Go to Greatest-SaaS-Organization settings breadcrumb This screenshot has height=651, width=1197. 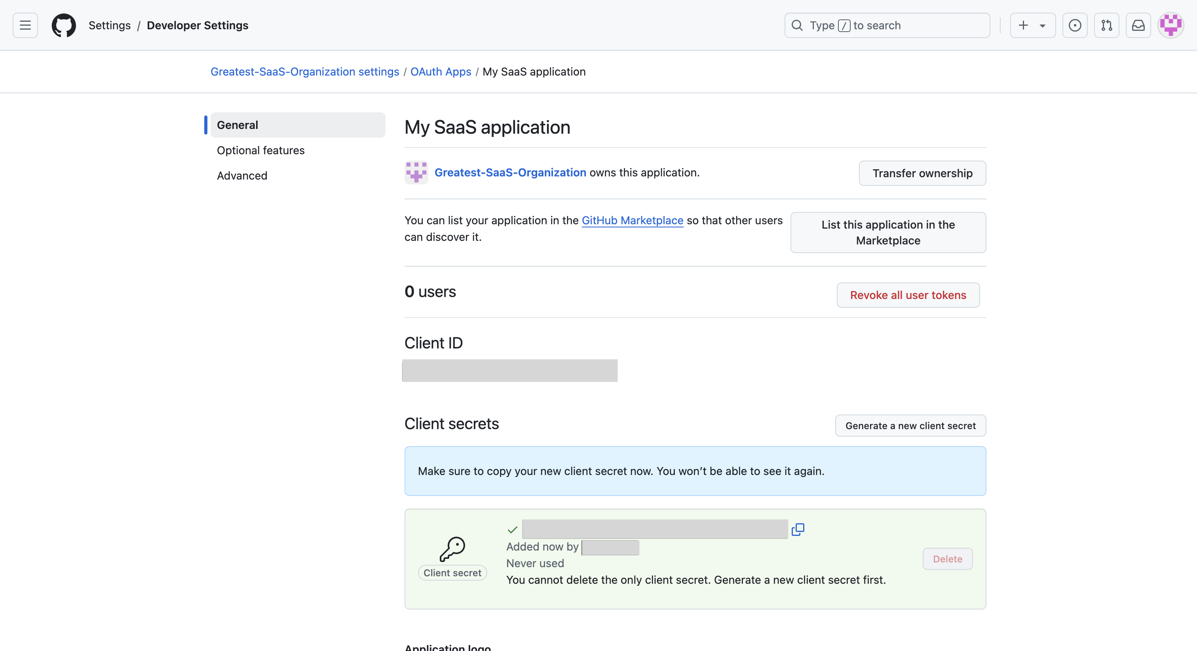pos(304,72)
